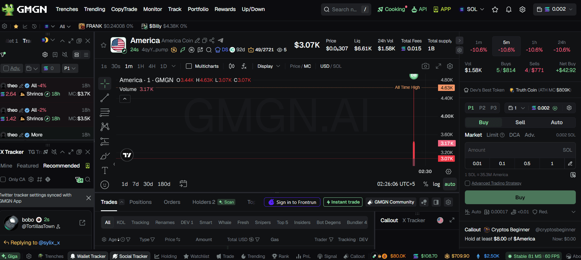The width and height of the screenshot is (581, 260).
Task: Open the All watchlist filter dropdown
Action: click(65, 27)
